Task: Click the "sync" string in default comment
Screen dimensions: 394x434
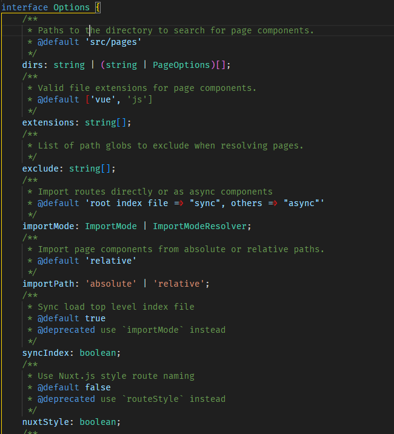Action: (205, 203)
